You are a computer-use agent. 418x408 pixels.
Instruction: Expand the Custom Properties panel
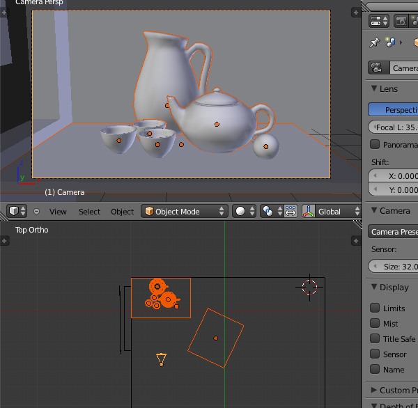(x=374, y=390)
